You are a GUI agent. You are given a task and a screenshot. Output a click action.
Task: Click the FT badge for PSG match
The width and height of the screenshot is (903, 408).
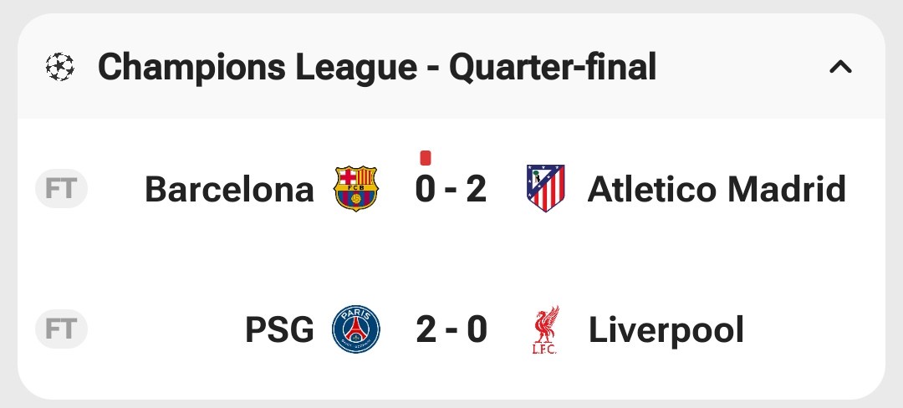(x=61, y=329)
